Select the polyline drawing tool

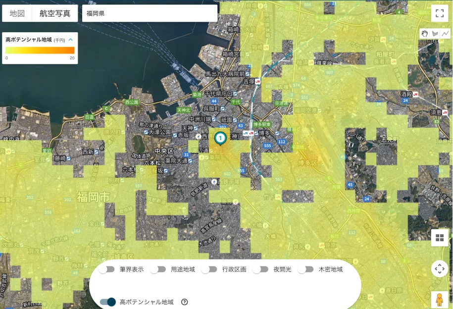445,34
